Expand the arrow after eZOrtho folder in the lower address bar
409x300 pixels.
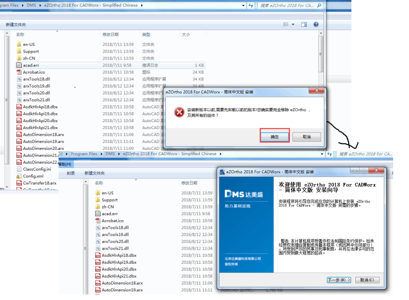[x=220, y=154]
